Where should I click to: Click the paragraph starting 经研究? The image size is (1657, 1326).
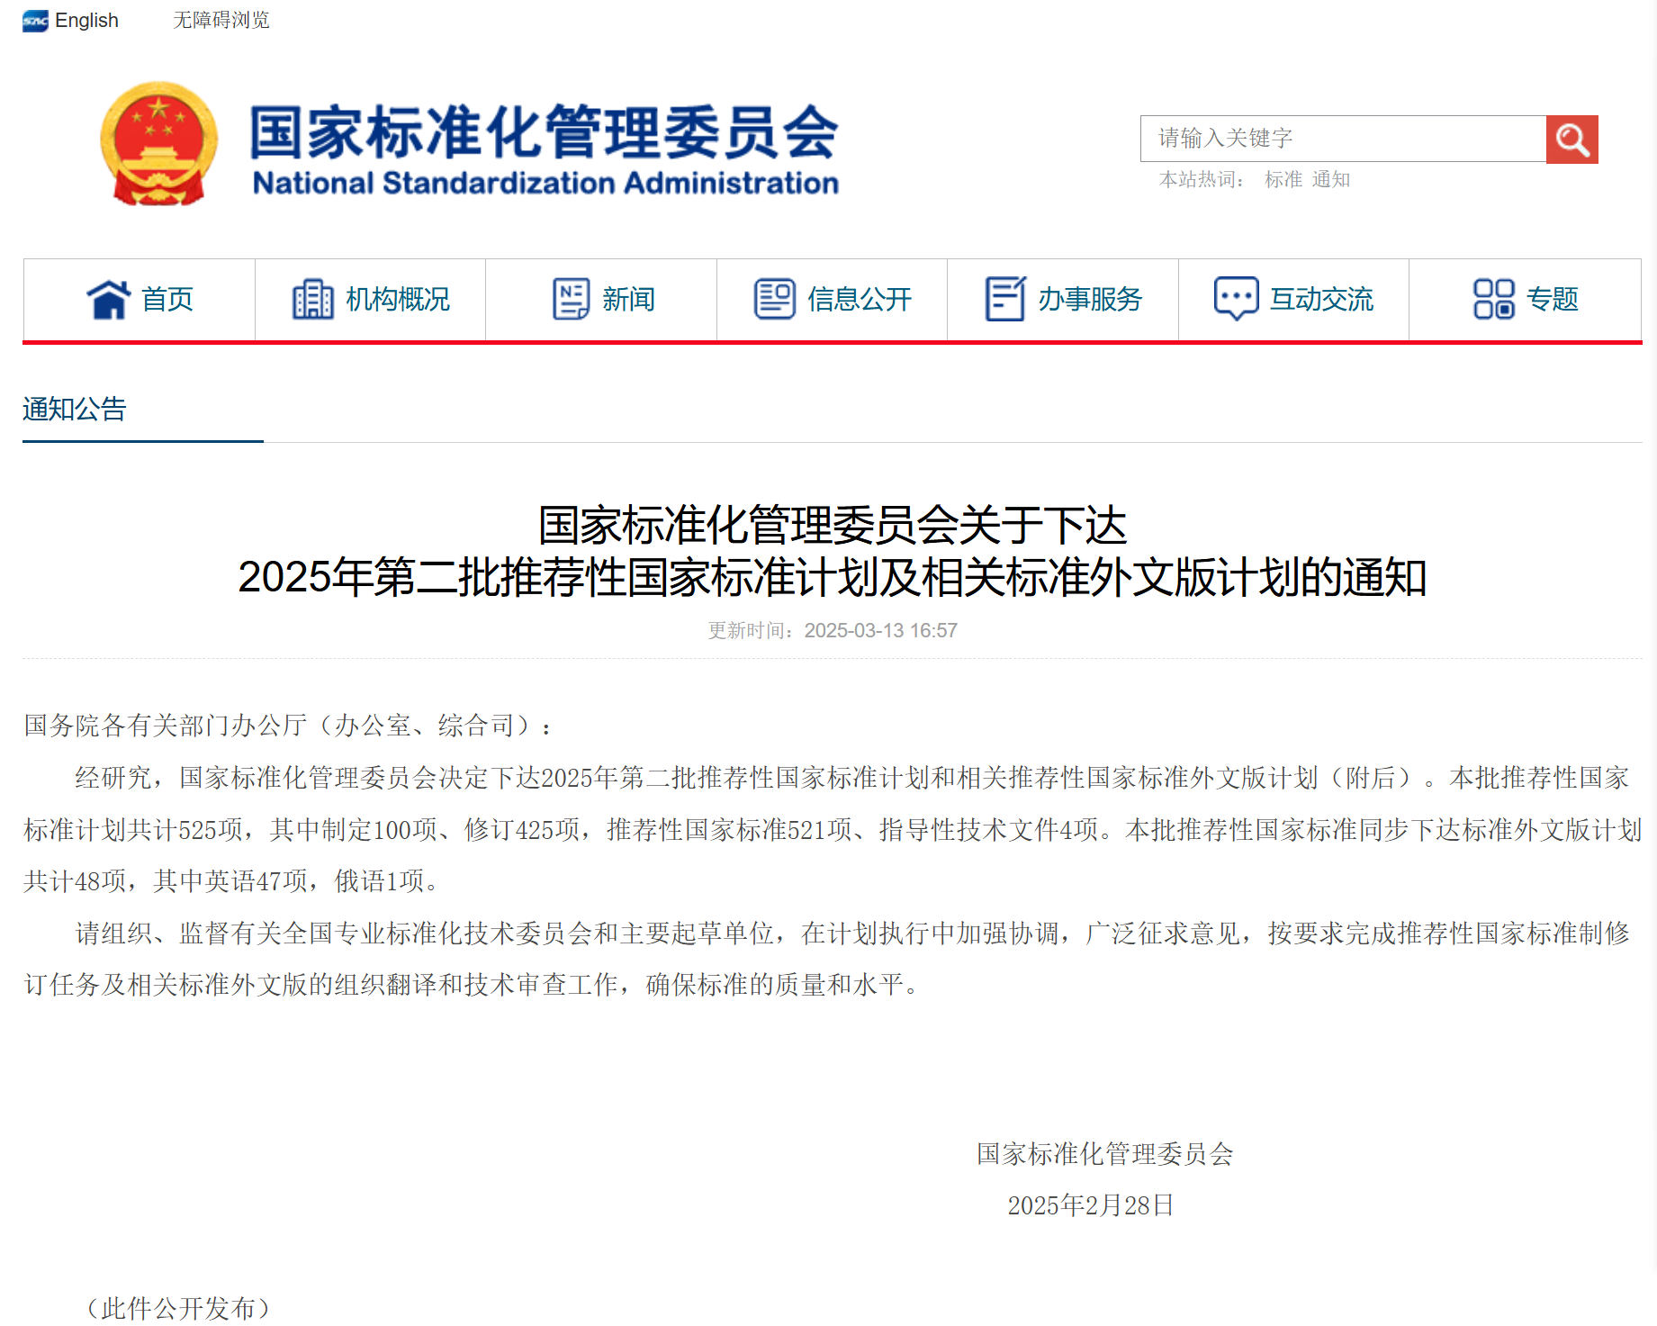(x=833, y=829)
